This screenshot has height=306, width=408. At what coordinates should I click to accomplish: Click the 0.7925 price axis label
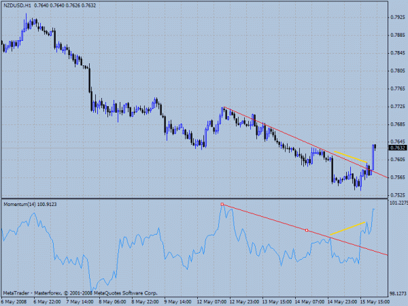pyautogui.click(x=398, y=18)
